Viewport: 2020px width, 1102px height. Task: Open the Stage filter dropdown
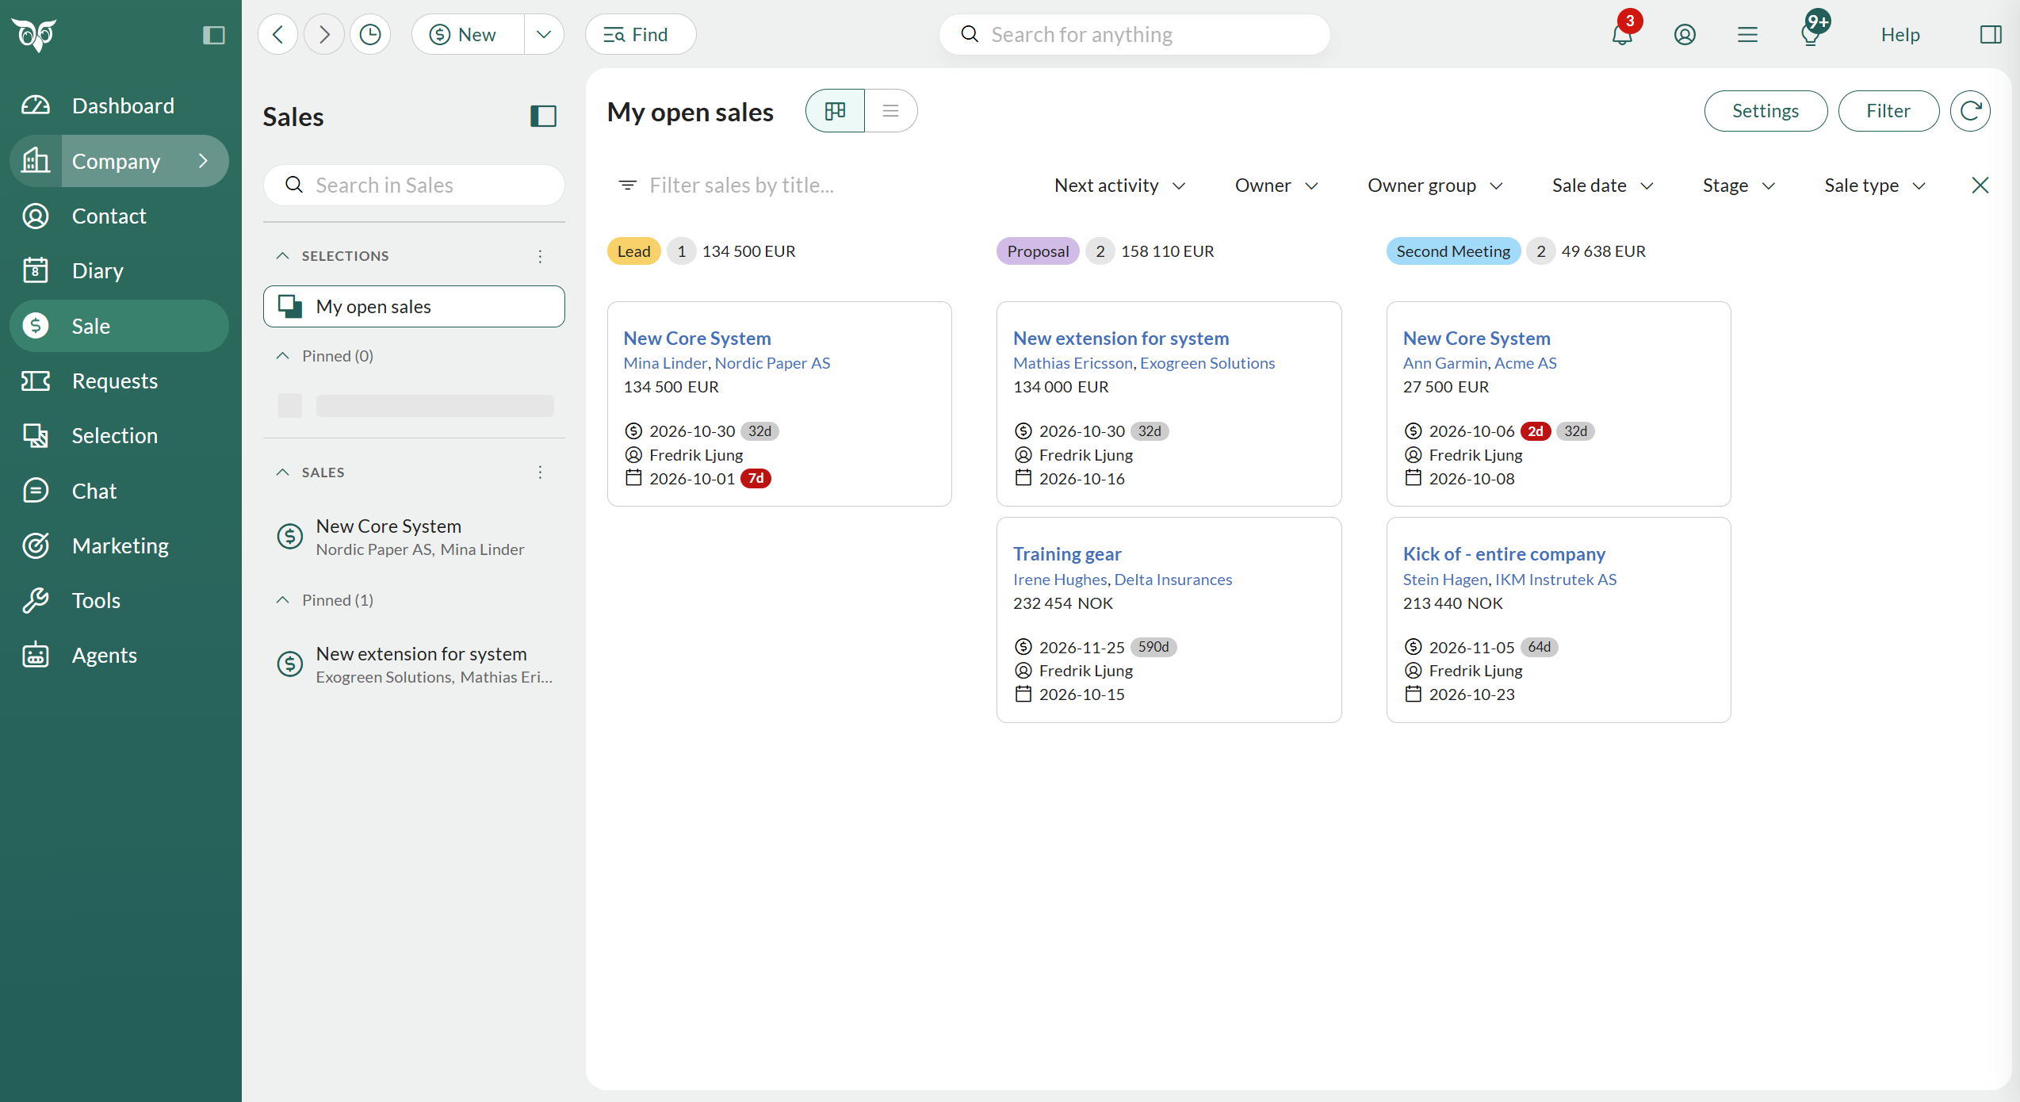(1738, 186)
